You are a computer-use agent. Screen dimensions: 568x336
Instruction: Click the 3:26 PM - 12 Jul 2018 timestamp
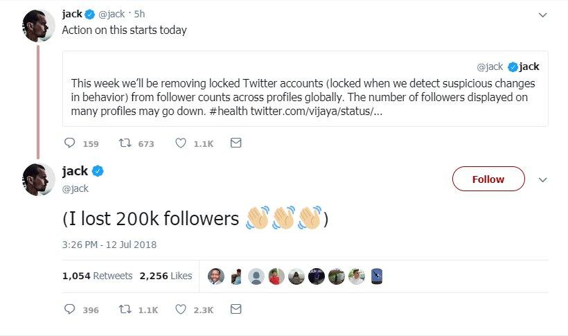click(x=109, y=244)
